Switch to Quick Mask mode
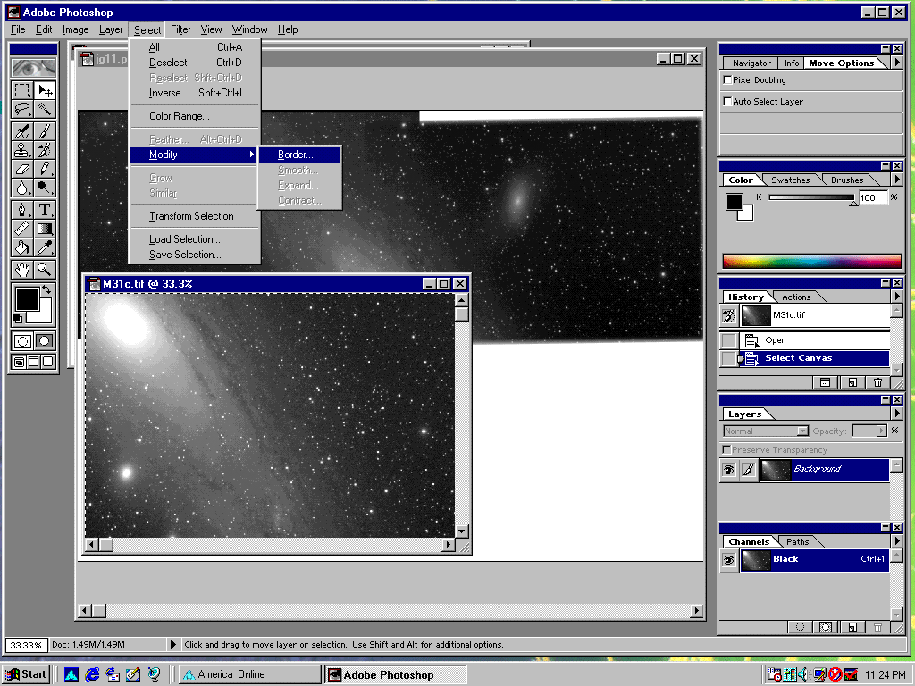The height and width of the screenshot is (686, 915). coord(45,341)
